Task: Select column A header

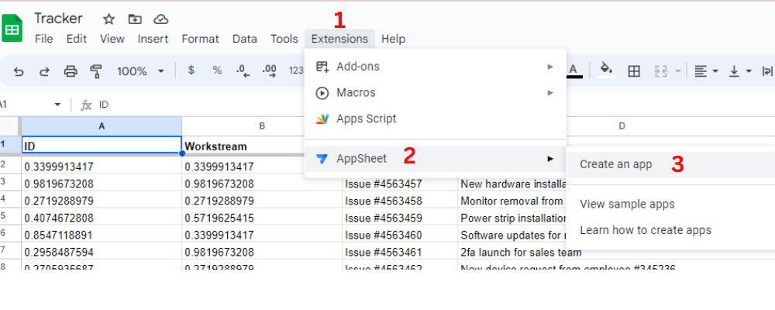Action: [102, 126]
